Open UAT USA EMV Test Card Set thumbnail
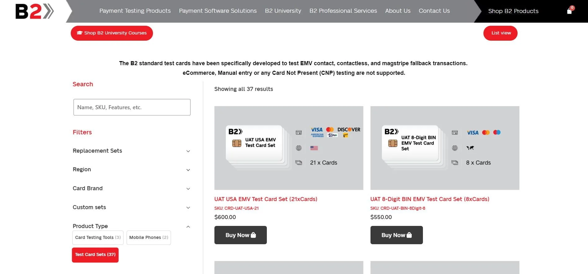 coord(289,148)
